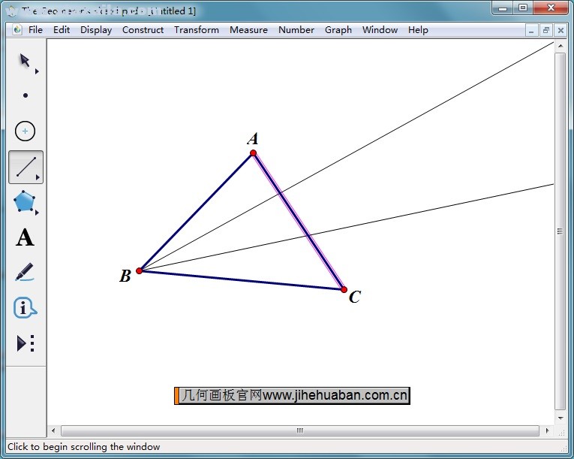
Task: Select triangle side AB
Action: click(197, 212)
